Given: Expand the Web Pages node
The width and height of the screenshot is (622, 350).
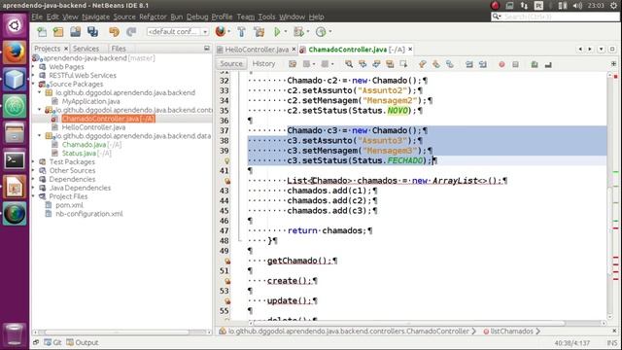Looking at the screenshot, I should [x=34, y=67].
